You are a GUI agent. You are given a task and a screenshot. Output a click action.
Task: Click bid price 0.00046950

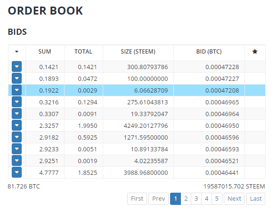(x=222, y=125)
